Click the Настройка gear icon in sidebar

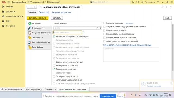click(3, 26)
